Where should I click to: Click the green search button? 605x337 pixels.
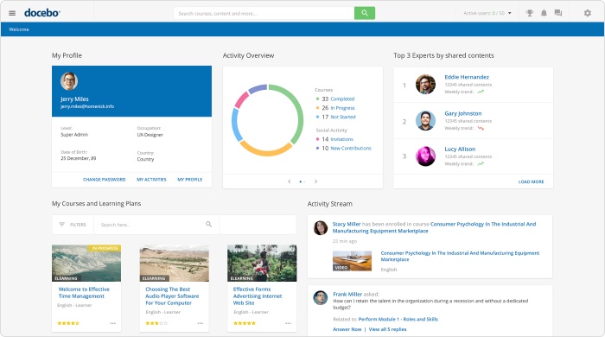pos(365,13)
